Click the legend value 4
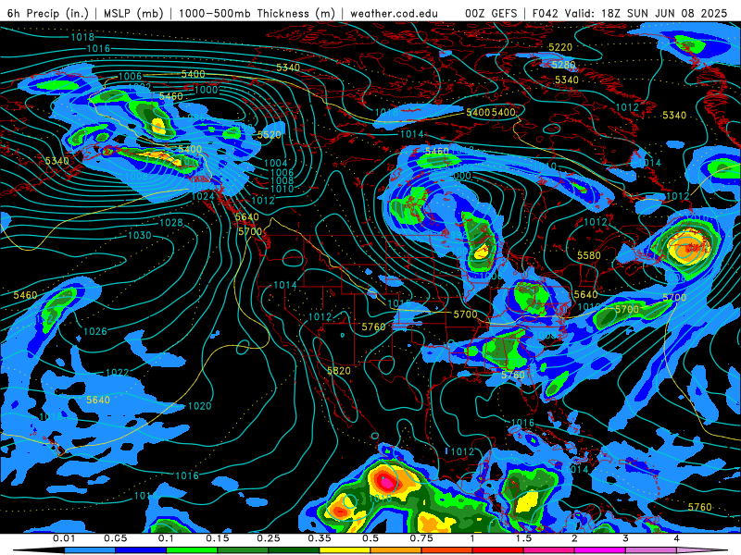The image size is (741, 555). tap(676, 538)
